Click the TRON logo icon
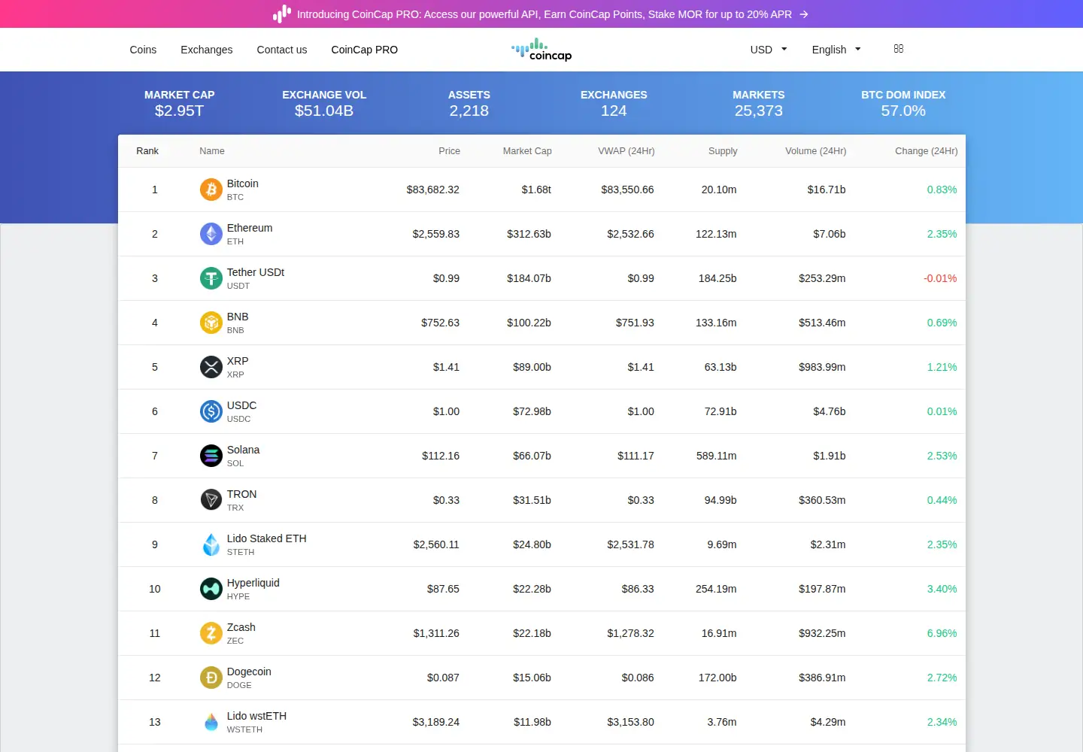Image resolution: width=1083 pixels, height=752 pixels. pyautogui.click(x=211, y=500)
